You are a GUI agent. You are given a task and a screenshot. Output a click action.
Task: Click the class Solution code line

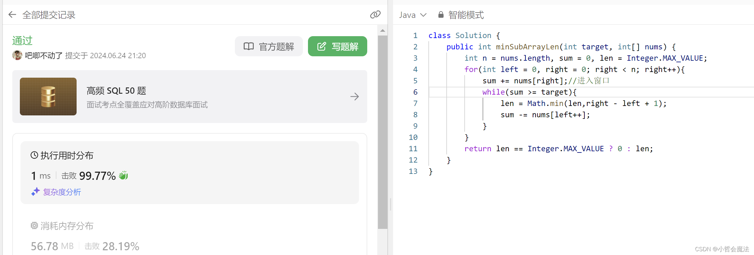click(x=464, y=36)
